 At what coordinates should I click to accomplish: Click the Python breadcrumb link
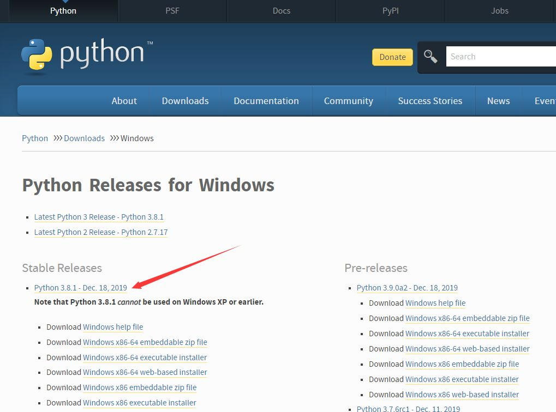(x=35, y=138)
